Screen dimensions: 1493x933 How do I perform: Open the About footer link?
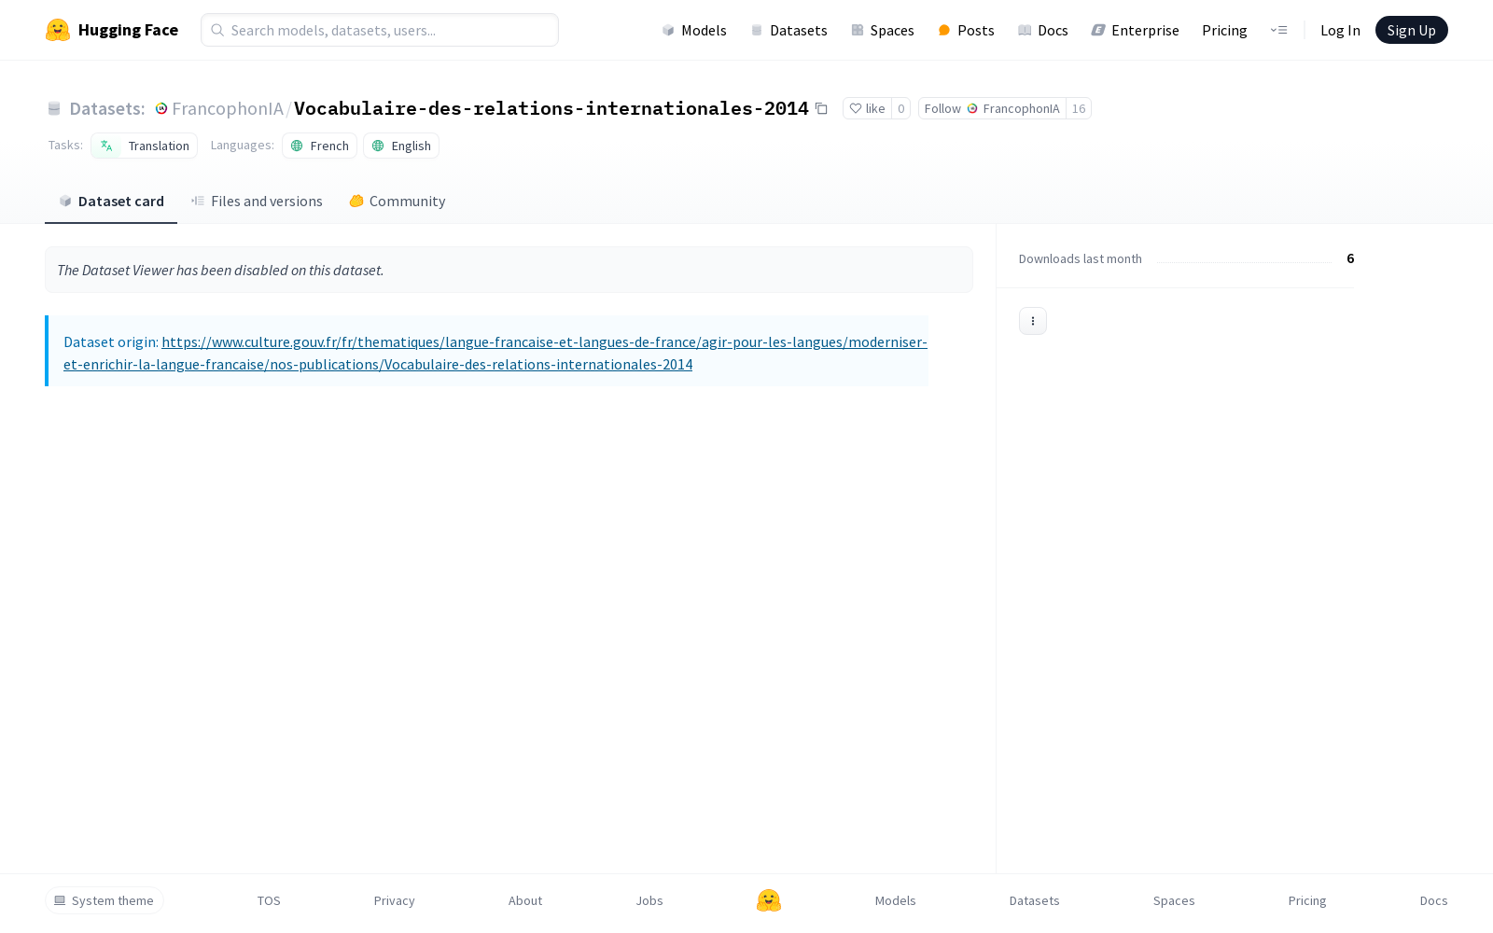pos(525,900)
